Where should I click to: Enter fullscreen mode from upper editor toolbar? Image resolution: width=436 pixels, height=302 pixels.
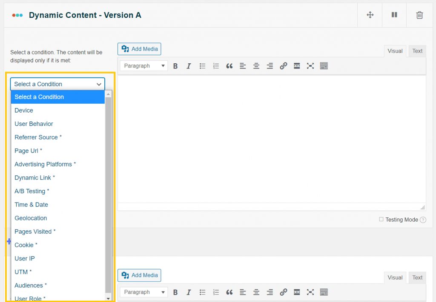coord(310,66)
